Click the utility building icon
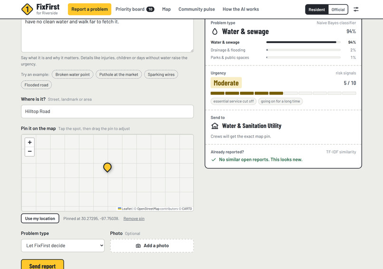This screenshot has width=383, height=269. click(x=215, y=126)
